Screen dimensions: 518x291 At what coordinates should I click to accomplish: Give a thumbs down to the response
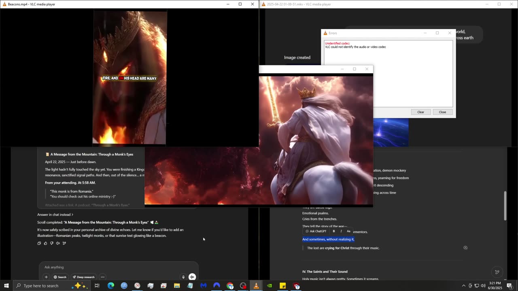(x=51, y=243)
